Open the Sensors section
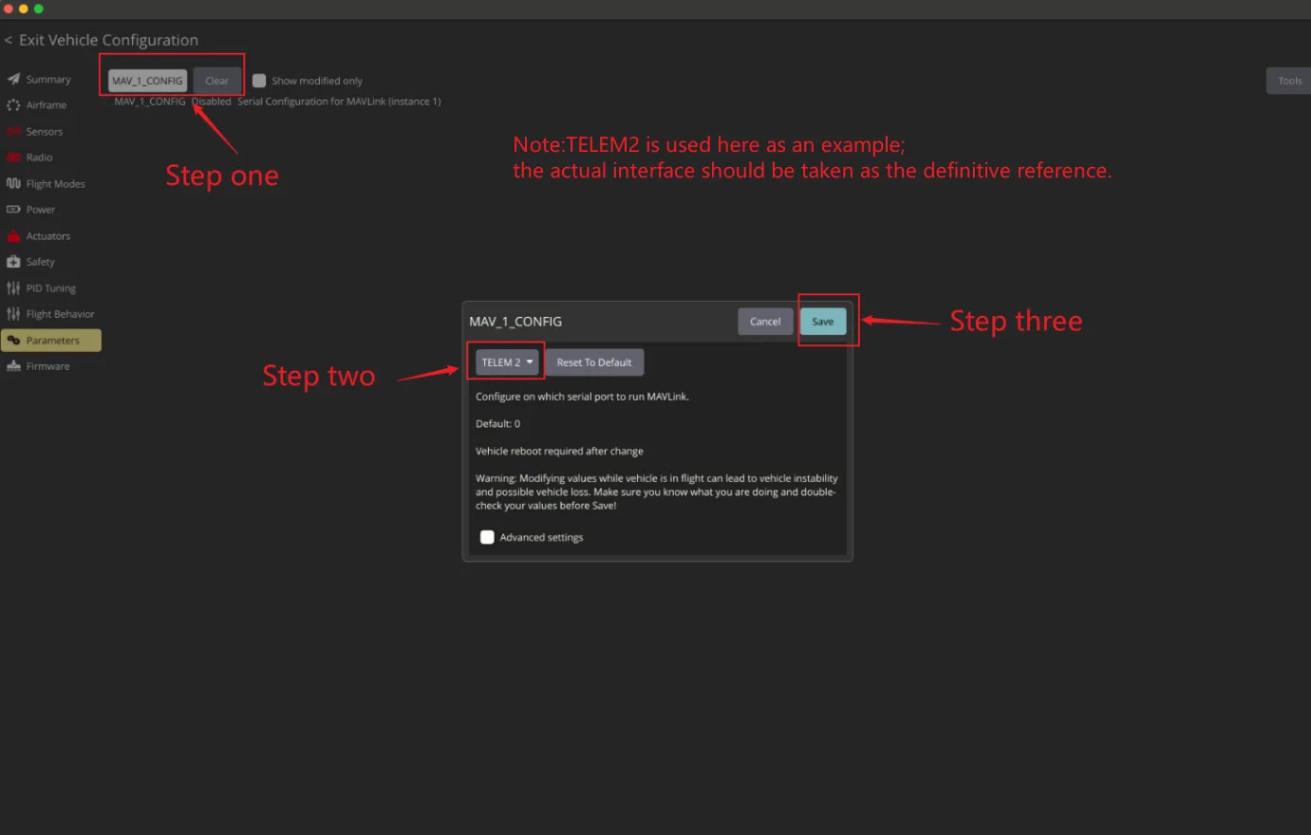 pos(51,131)
